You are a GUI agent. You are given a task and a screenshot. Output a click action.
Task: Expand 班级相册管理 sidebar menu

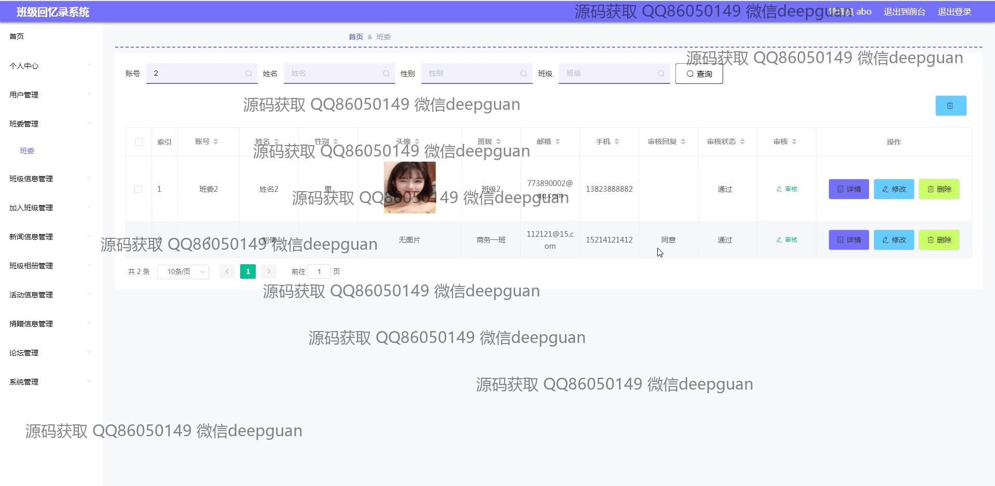(x=50, y=266)
